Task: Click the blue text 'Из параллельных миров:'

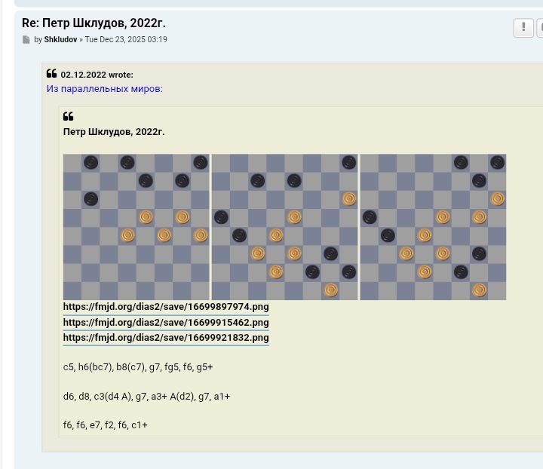Action: coord(104,89)
